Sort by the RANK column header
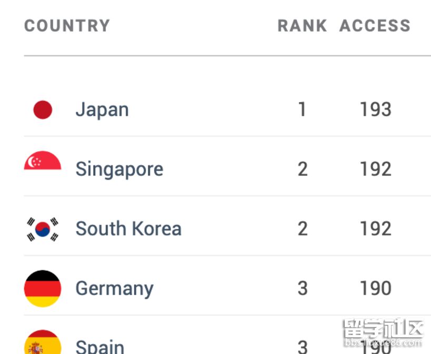The width and height of the screenshot is (431, 354). 302,26
